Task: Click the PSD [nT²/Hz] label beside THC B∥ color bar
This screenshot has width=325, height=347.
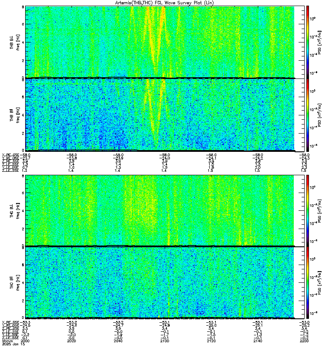Action: (x=320, y=283)
